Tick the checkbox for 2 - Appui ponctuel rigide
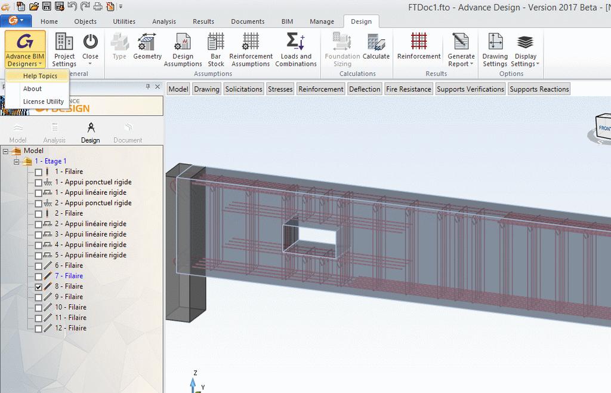The image size is (611, 393). 38,204
